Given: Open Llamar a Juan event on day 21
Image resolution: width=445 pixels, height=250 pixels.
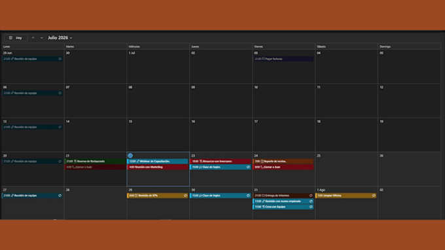Looking at the screenshot, I should point(96,167).
